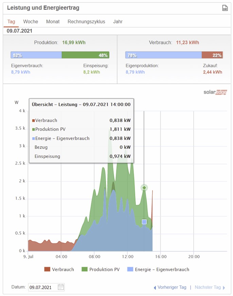The width and height of the screenshot is (233, 296).
Task: Go to Vorheriger Tag
Action: click(172, 288)
